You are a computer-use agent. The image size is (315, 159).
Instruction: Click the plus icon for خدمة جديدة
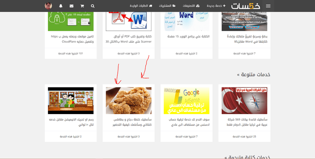click(x=224, y=6)
